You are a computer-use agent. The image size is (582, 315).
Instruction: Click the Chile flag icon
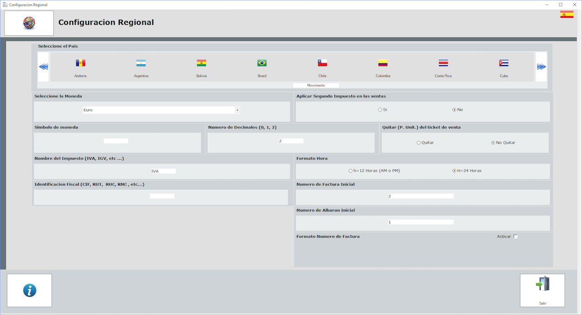pos(322,63)
